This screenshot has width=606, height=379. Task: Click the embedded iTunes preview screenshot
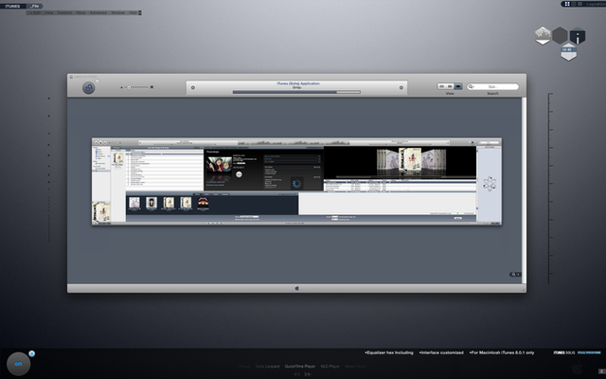click(296, 181)
